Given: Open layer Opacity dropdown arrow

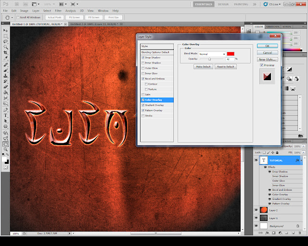Looking at the screenshot, I should tap(304, 147).
